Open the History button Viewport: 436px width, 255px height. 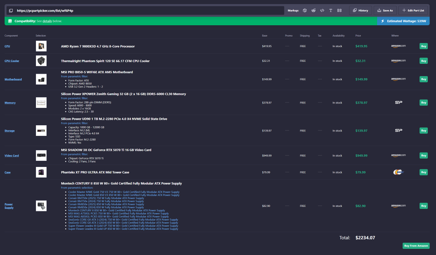click(x=360, y=11)
